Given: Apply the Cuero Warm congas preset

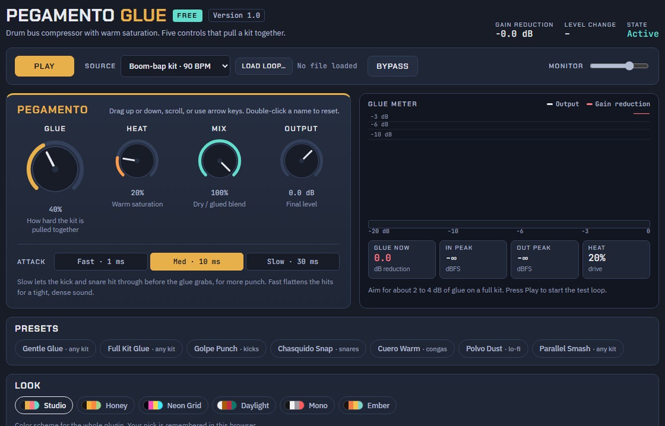Looking at the screenshot, I should coord(412,349).
